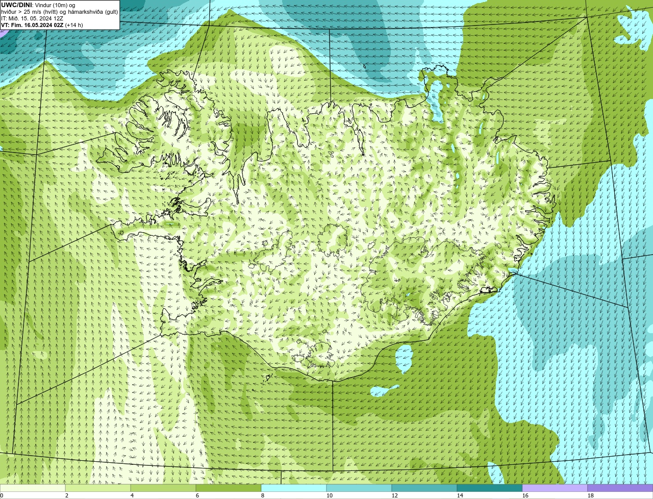
Task: Pick the 12–14 m/s teal legend swatch
Action: (424, 488)
